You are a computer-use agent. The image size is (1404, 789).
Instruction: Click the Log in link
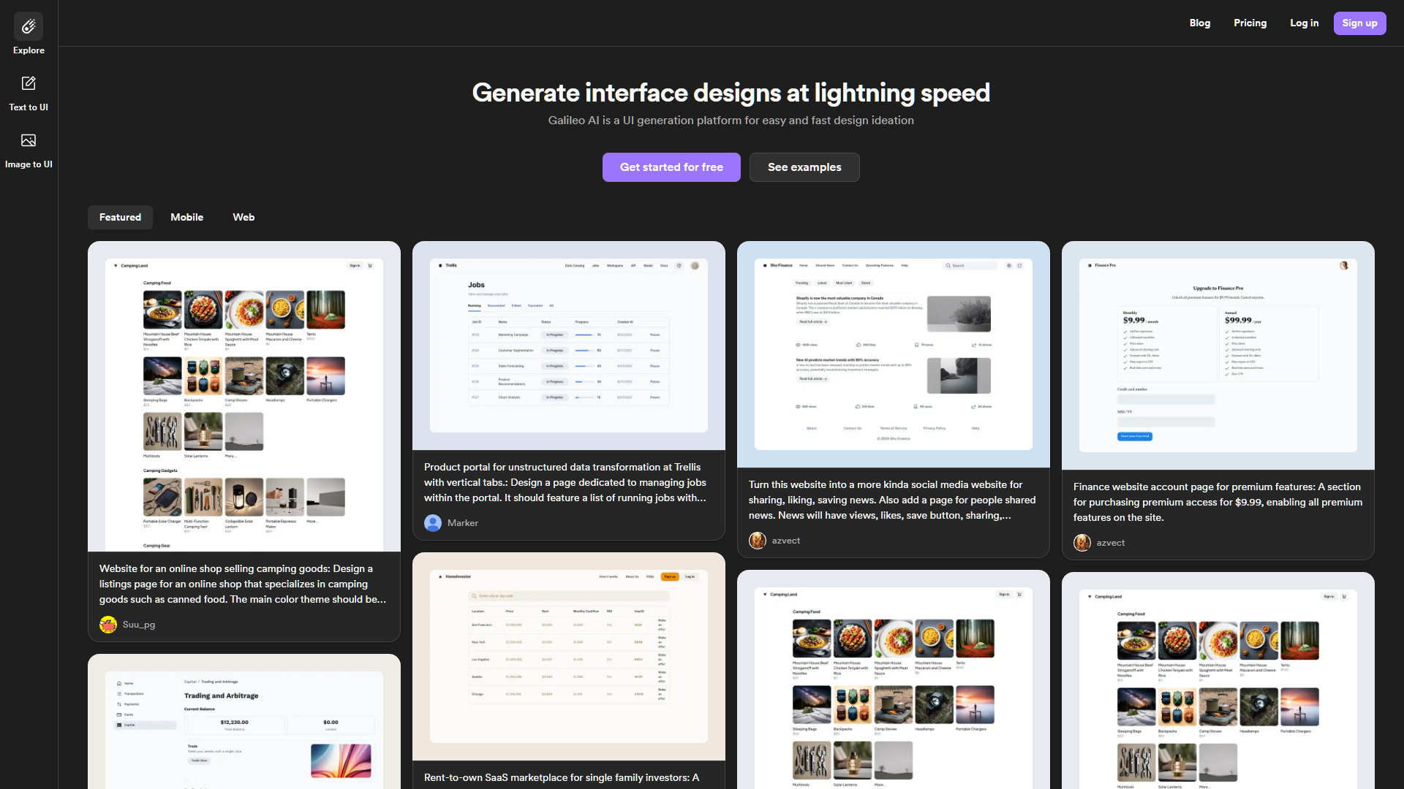pos(1305,23)
